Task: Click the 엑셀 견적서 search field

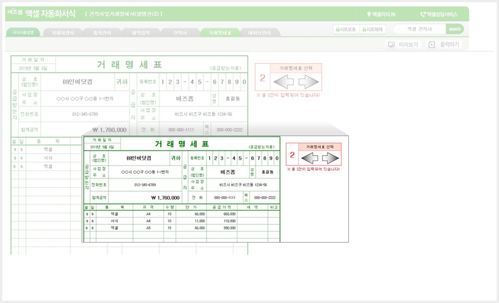Action: [420, 29]
